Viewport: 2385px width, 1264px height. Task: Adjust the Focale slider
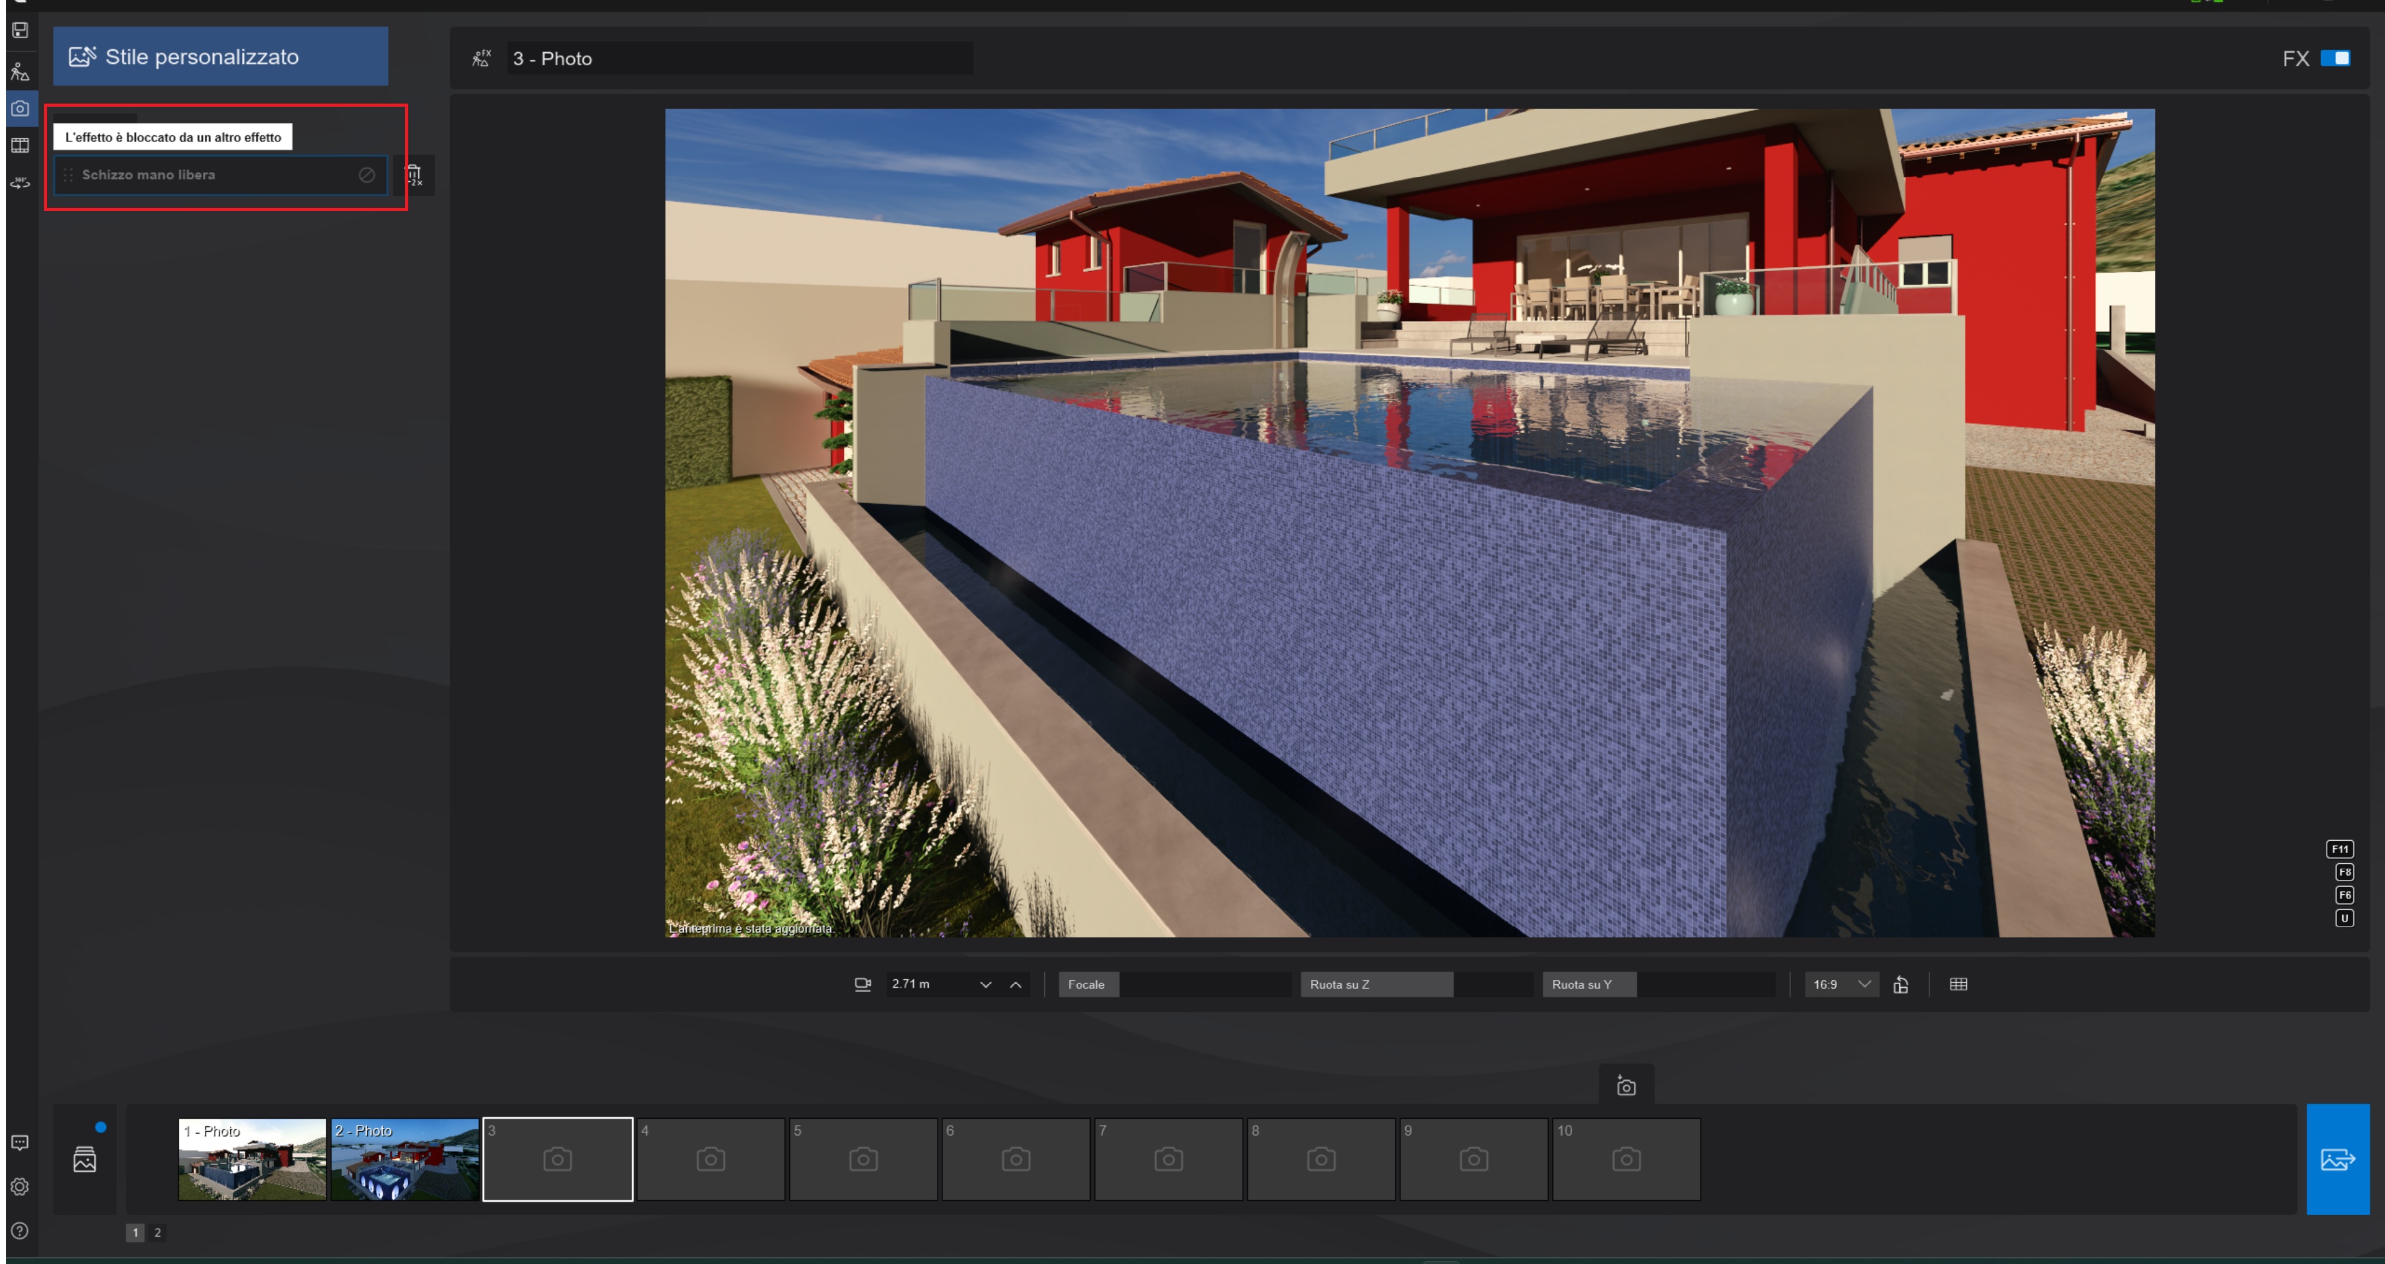tap(1175, 984)
